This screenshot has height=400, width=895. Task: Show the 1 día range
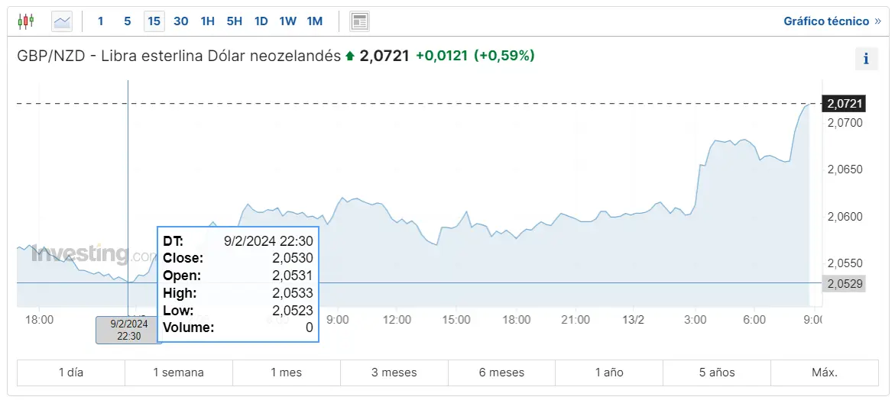click(x=71, y=373)
